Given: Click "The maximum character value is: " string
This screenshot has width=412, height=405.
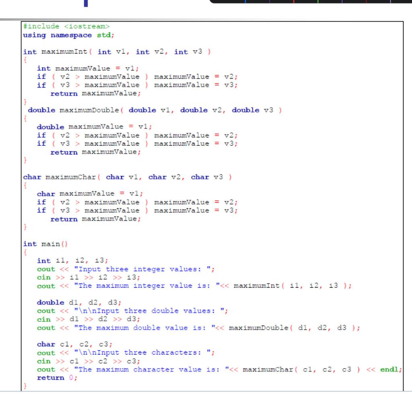Looking at the screenshot, I should click(x=152, y=370).
